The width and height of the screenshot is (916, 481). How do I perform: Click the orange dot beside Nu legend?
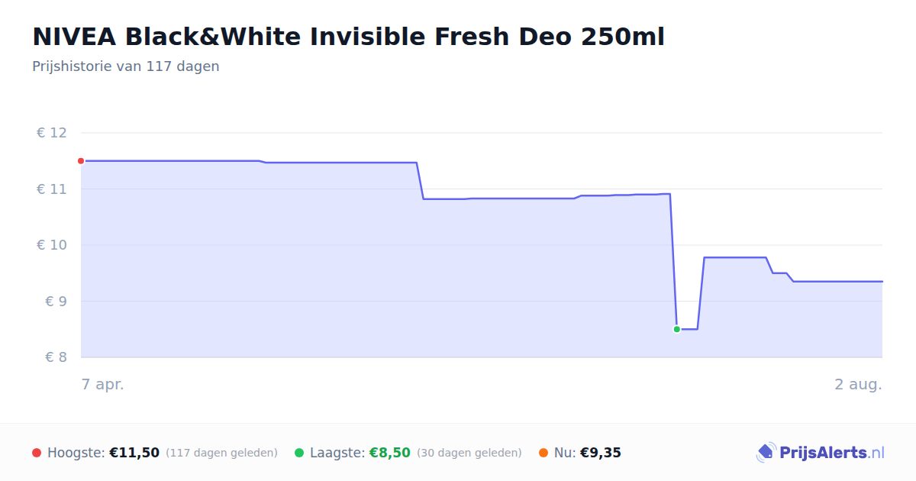point(543,453)
